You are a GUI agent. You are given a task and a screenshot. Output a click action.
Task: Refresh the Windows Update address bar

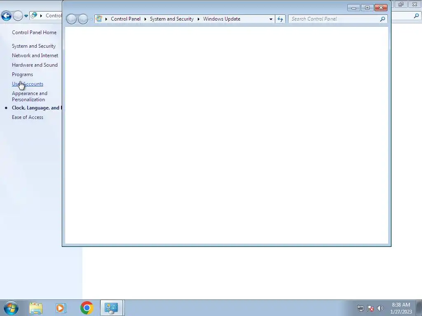coord(280,19)
